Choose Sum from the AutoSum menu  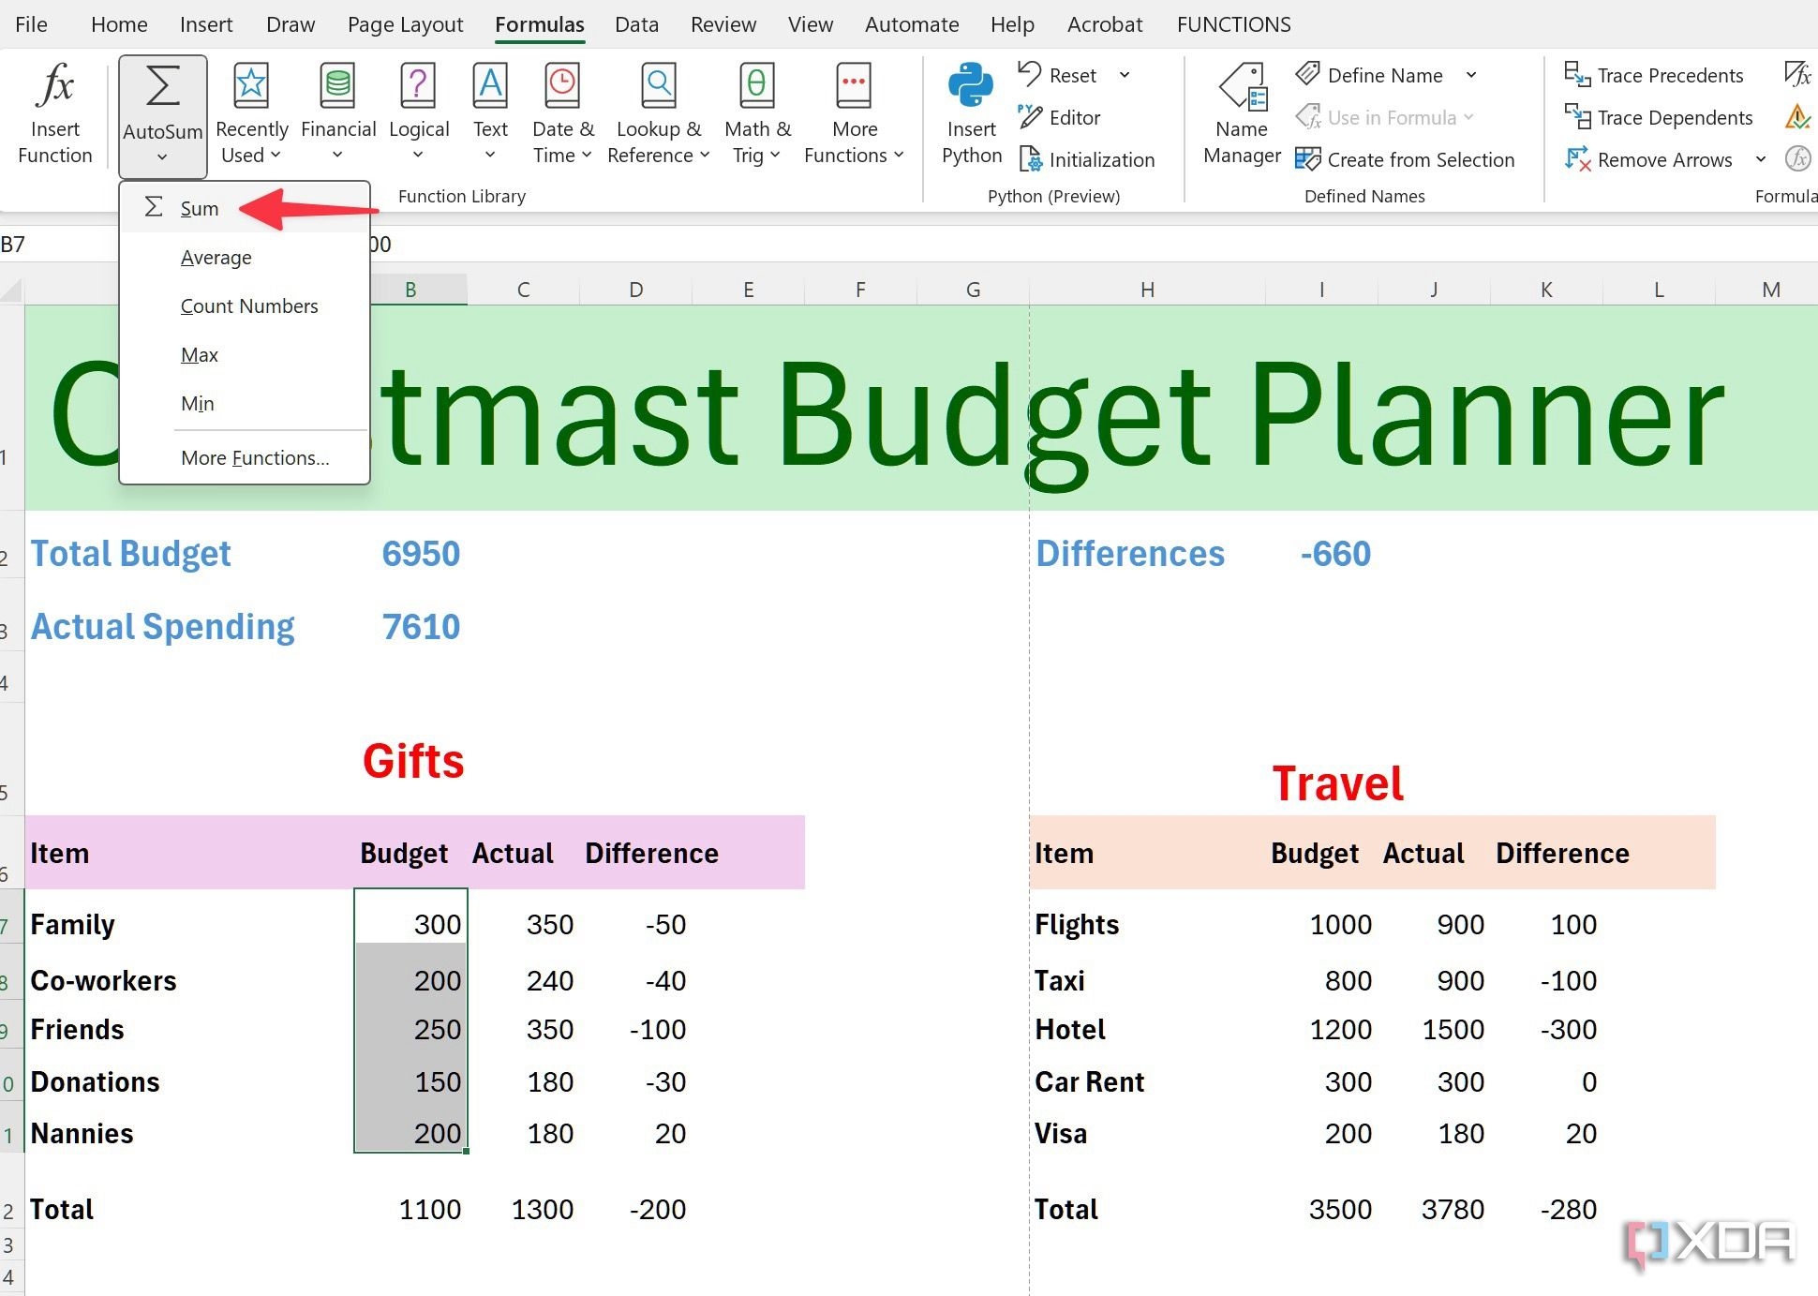(199, 208)
